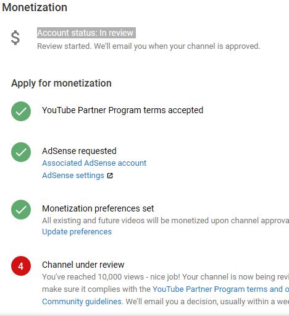Click YouTube Partner Program terms accepted text
This screenshot has height=316, width=289.
(123, 110)
